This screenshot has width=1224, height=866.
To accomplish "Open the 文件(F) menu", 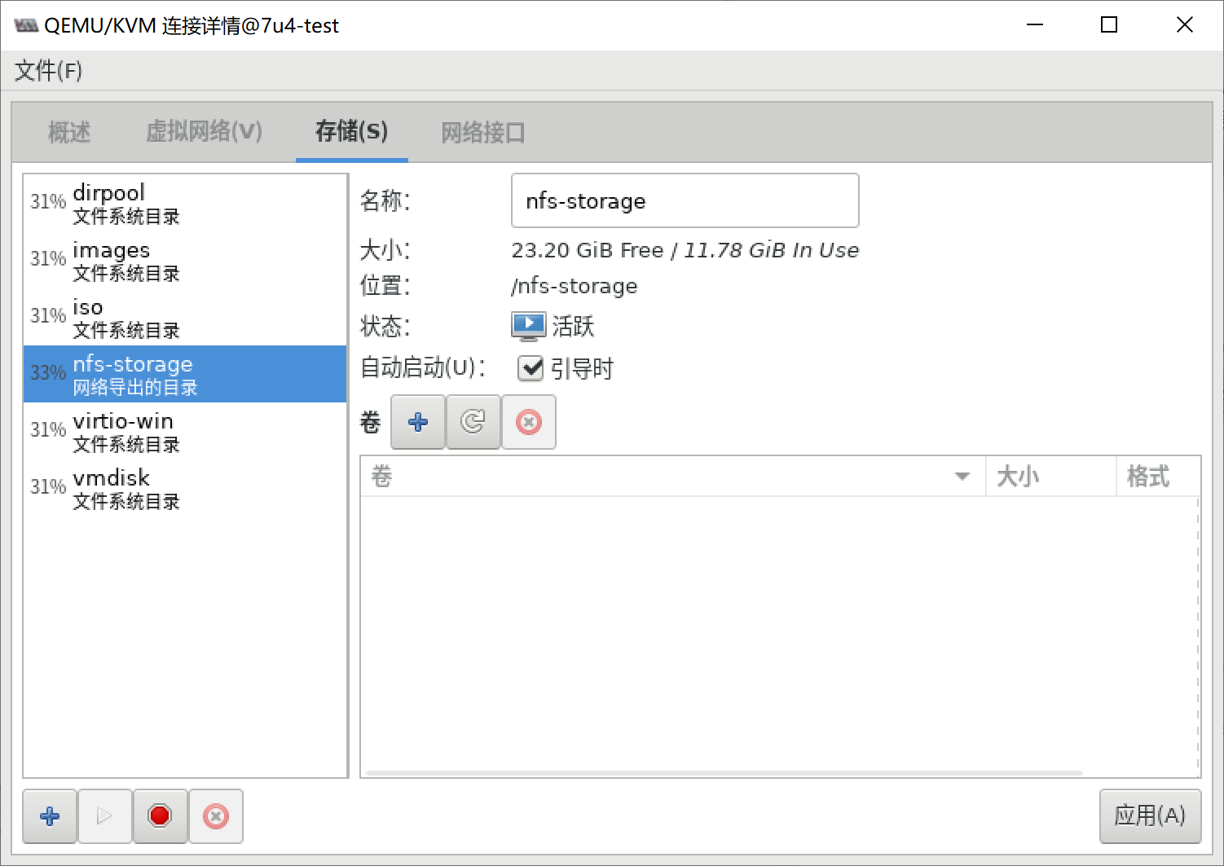I will (x=48, y=71).
